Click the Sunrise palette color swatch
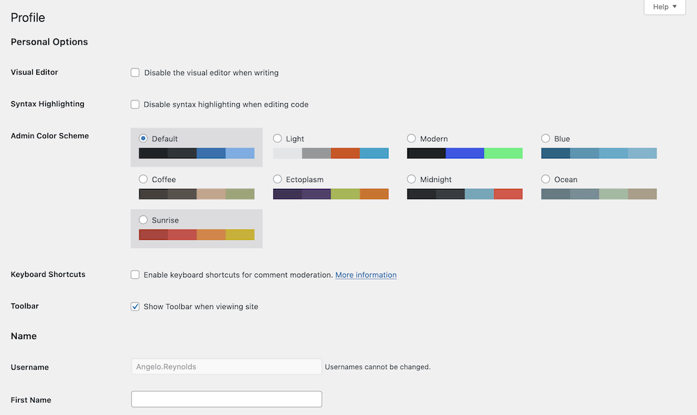The width and height of the screenshot is (697, 415). 197,234
